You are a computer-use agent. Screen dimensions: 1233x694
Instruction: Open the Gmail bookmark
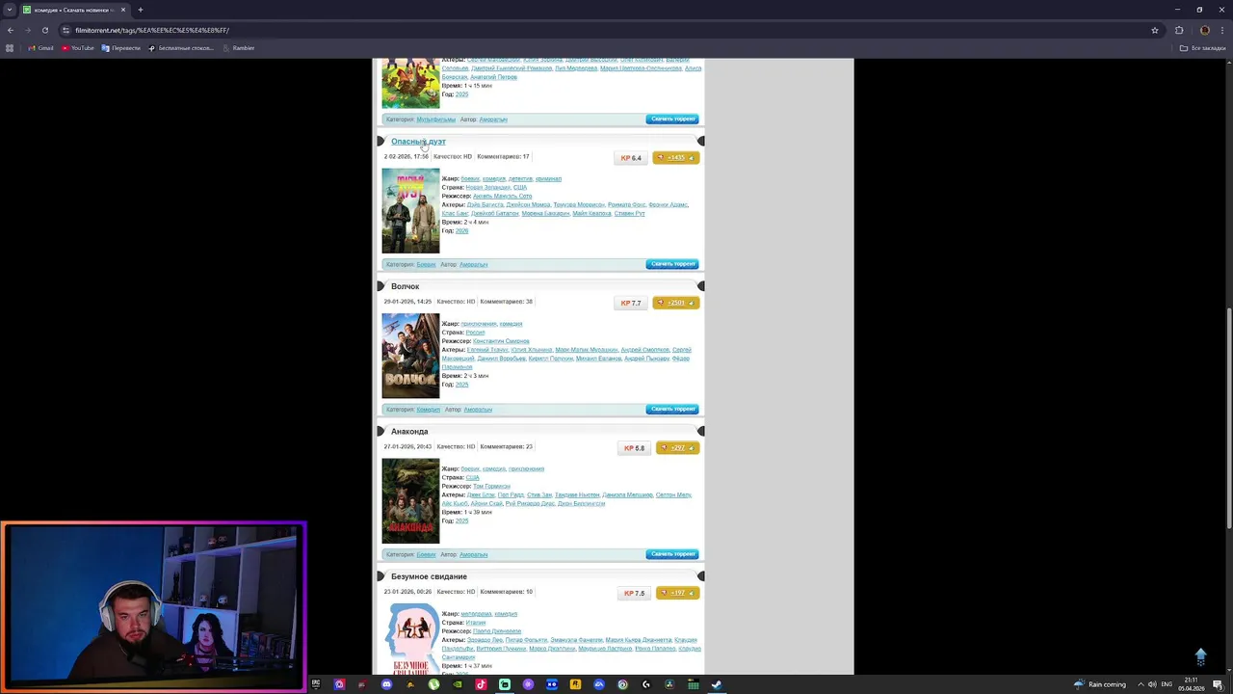point(40,48)
